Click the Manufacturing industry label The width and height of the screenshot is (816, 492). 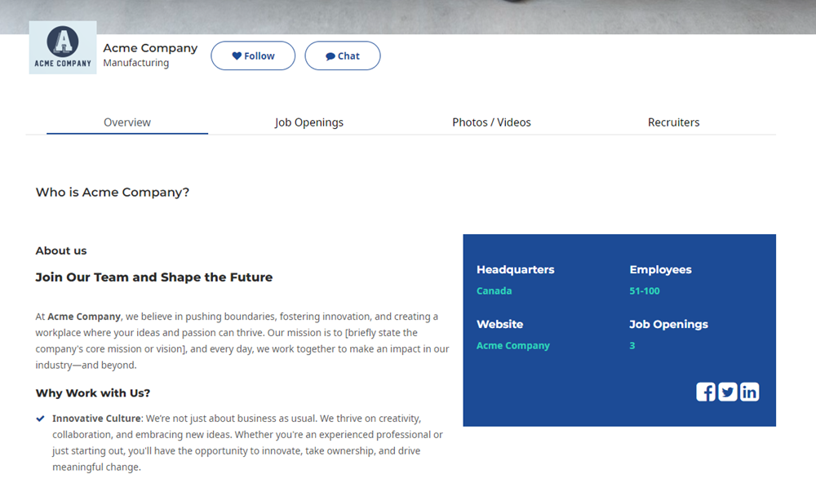135,63
